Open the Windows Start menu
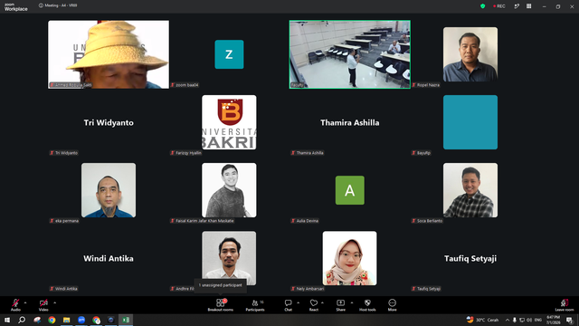Viewport: 579px width, 326px height. pos(7,320)
